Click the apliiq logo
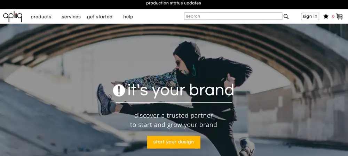Screen dimensions: 348x156 point(13,17)
